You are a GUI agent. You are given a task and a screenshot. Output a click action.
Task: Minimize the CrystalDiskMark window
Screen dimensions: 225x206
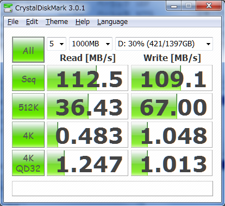tap(174, 6)
